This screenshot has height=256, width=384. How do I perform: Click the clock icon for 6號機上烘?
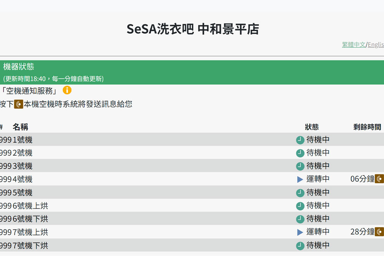300,206
